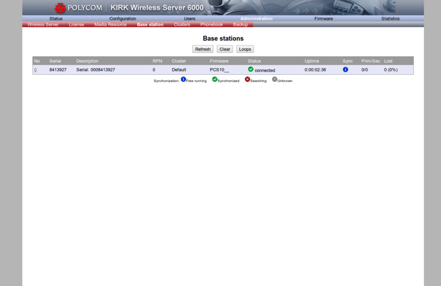
Task: Click the Refresh button
Action: [203, 49]
